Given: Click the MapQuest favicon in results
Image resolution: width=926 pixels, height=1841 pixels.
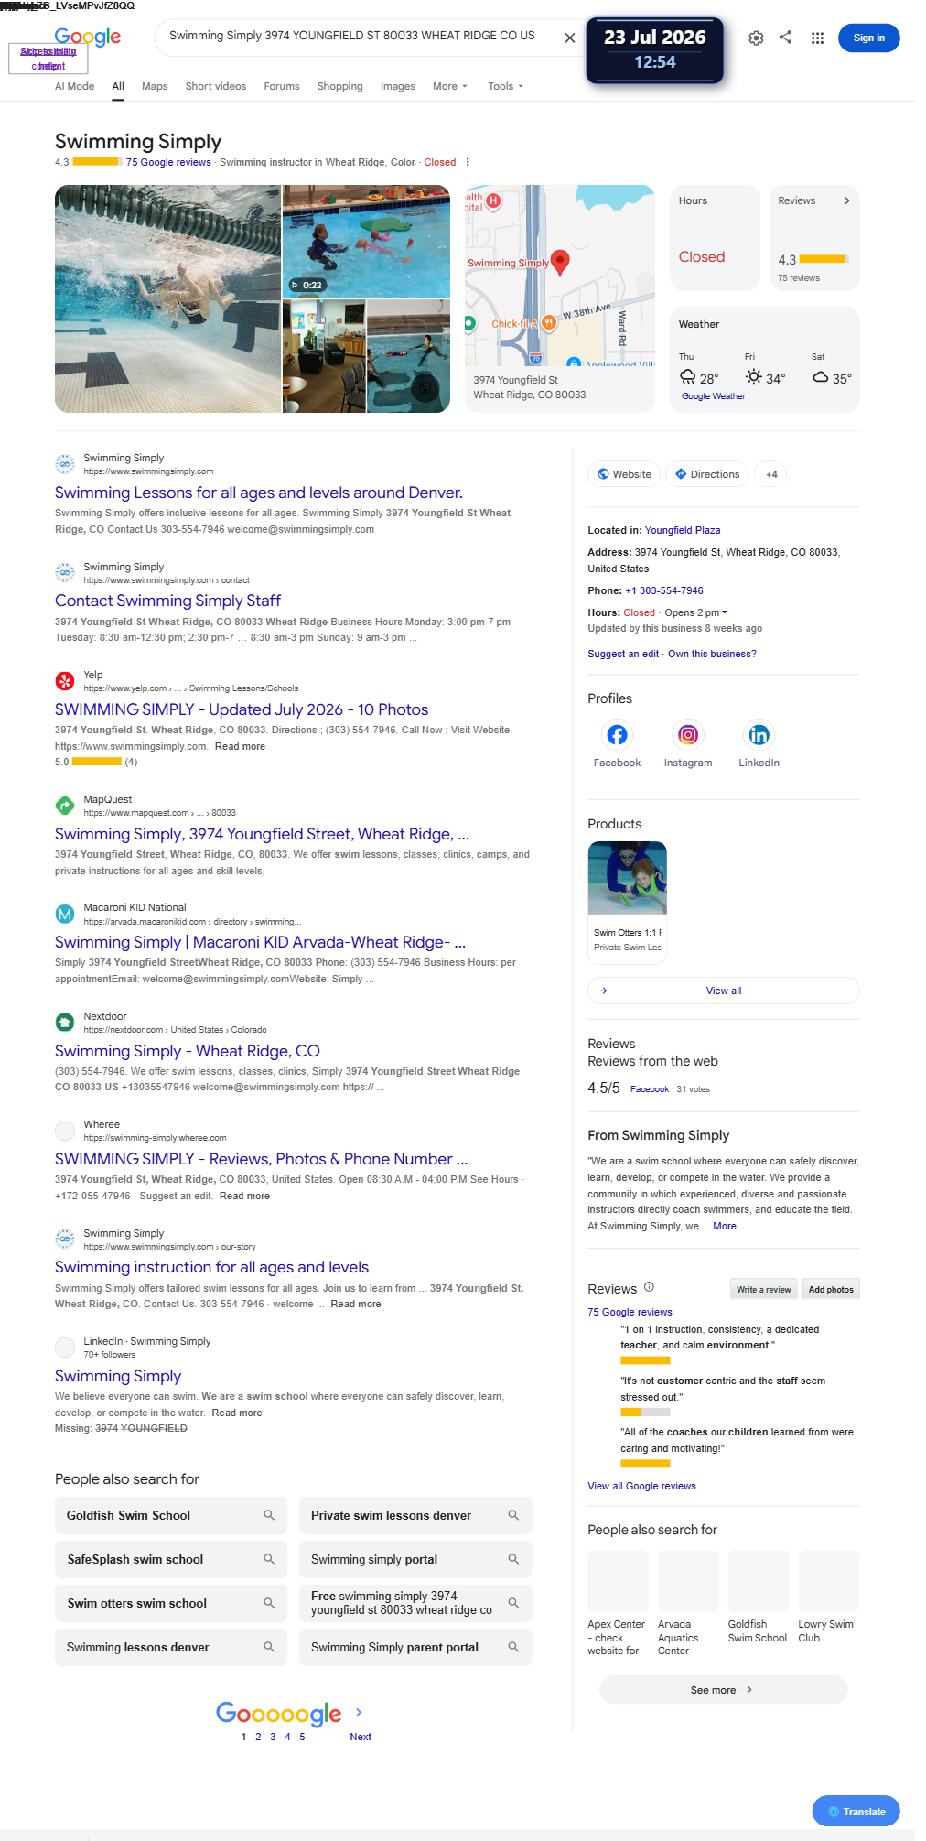Looking at the screenshot, I should click(x=65, y=806).
